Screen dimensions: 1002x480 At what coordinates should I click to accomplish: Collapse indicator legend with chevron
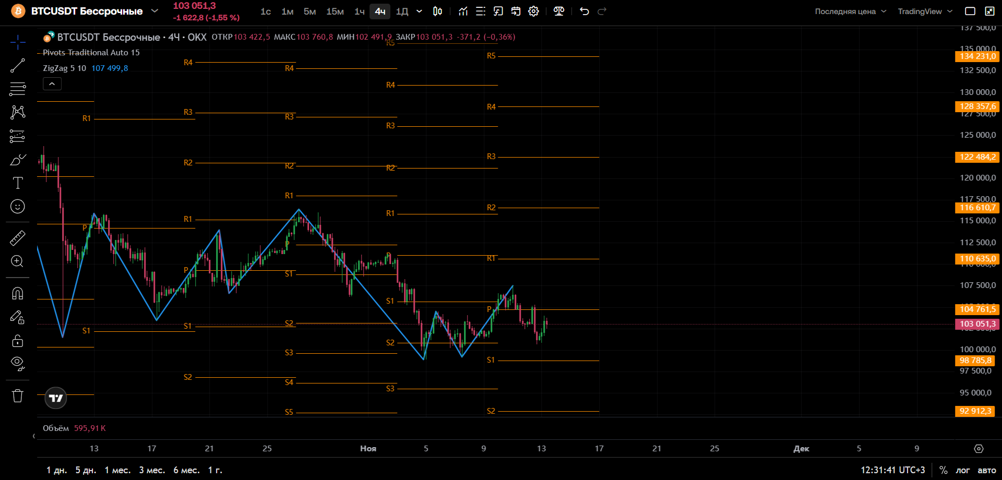(x=52, y=83)
